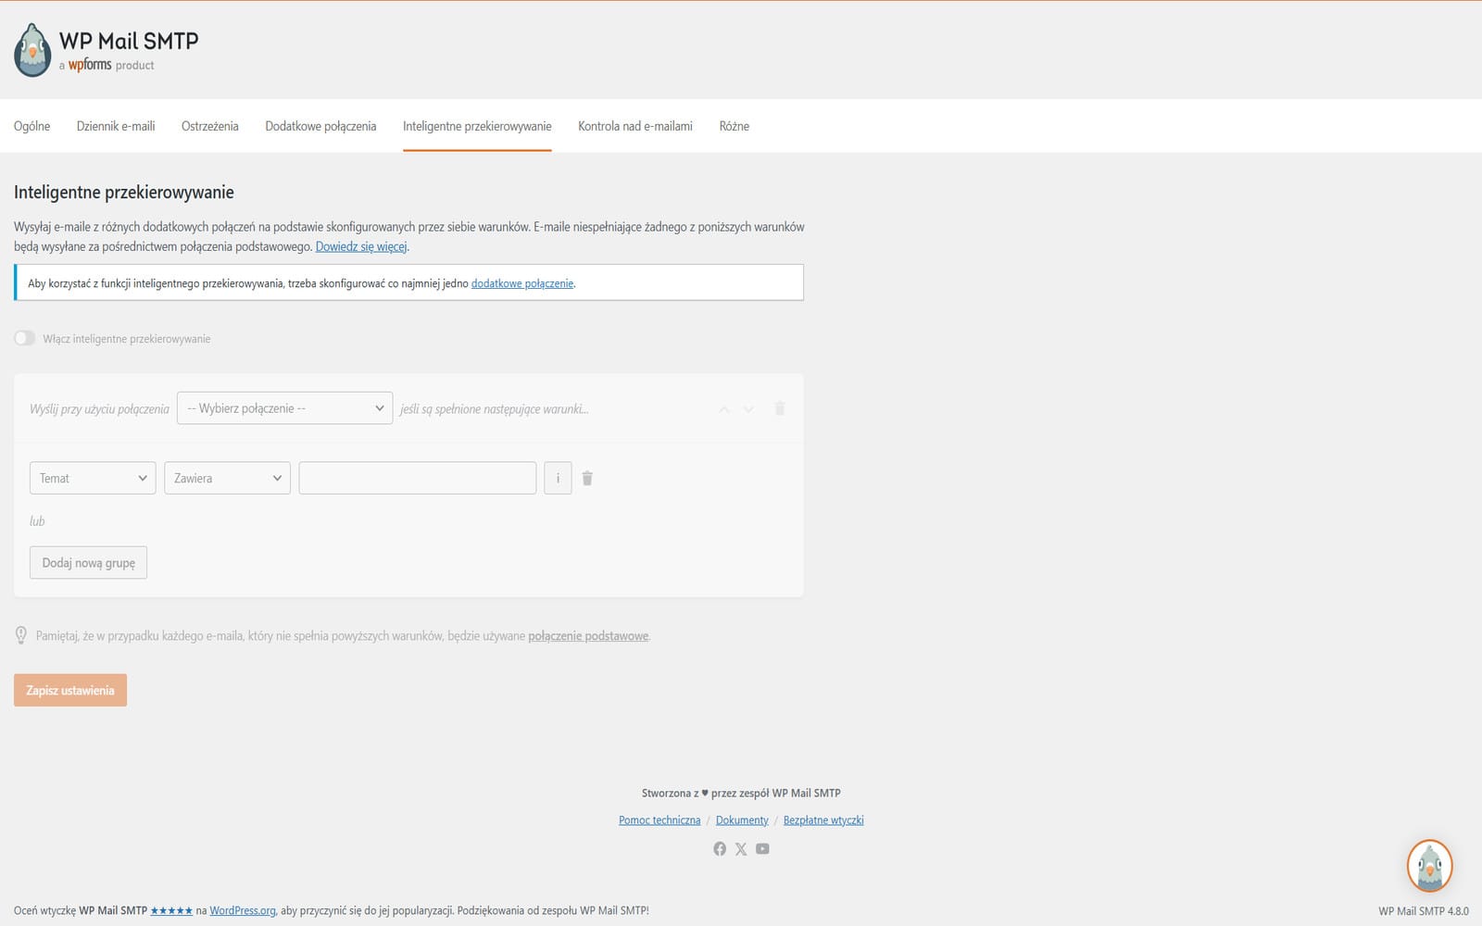Open the Pomoc techniczna footer link

coord(659,820)
